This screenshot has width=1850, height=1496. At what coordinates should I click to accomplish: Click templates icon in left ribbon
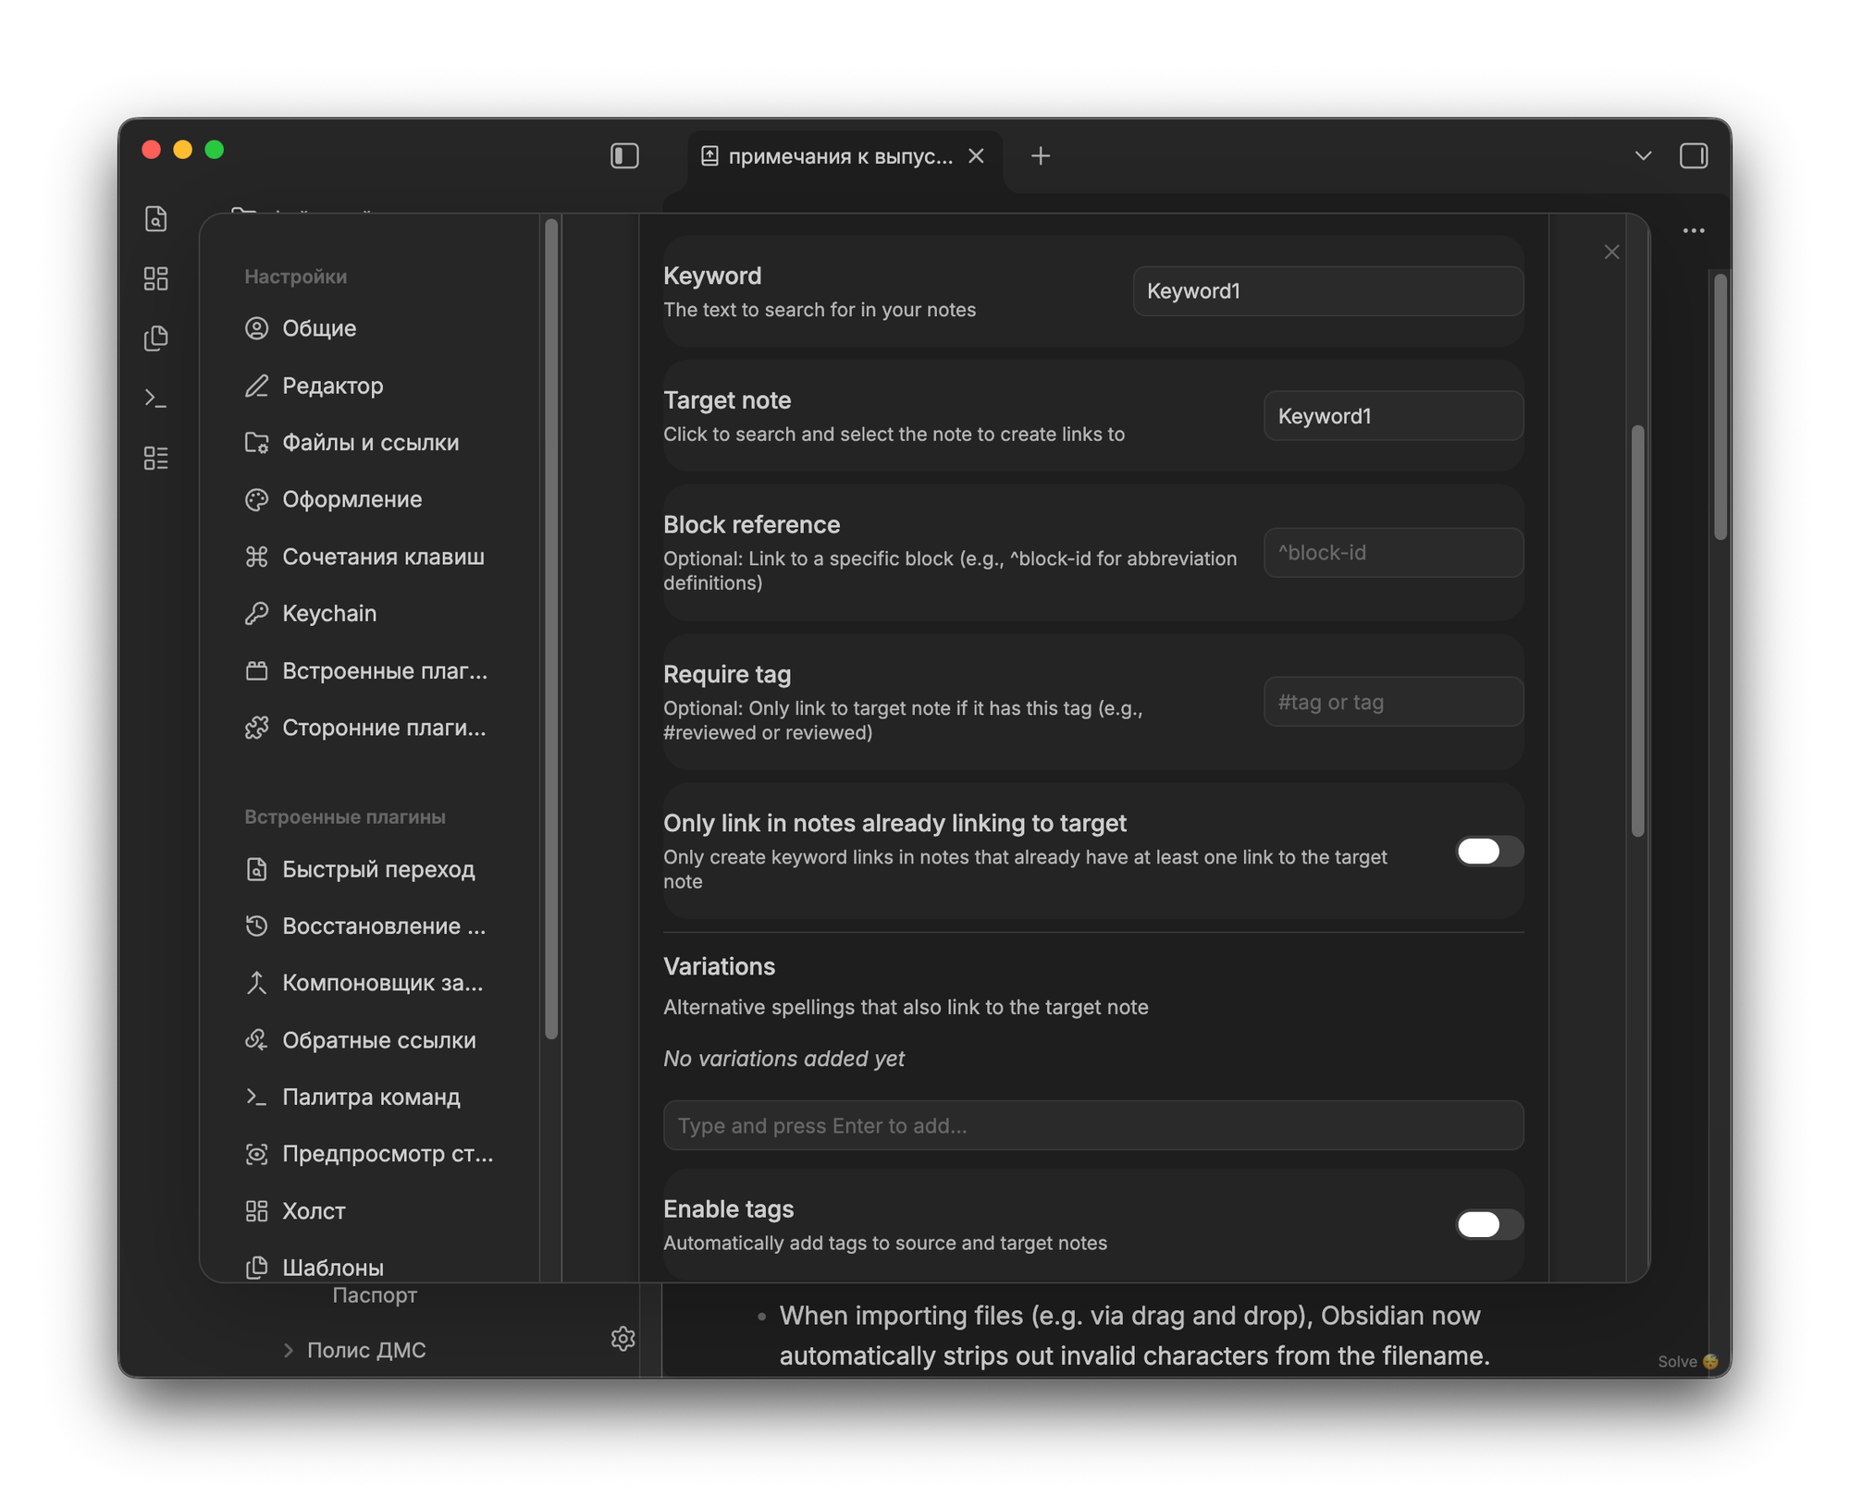[156, 338]
